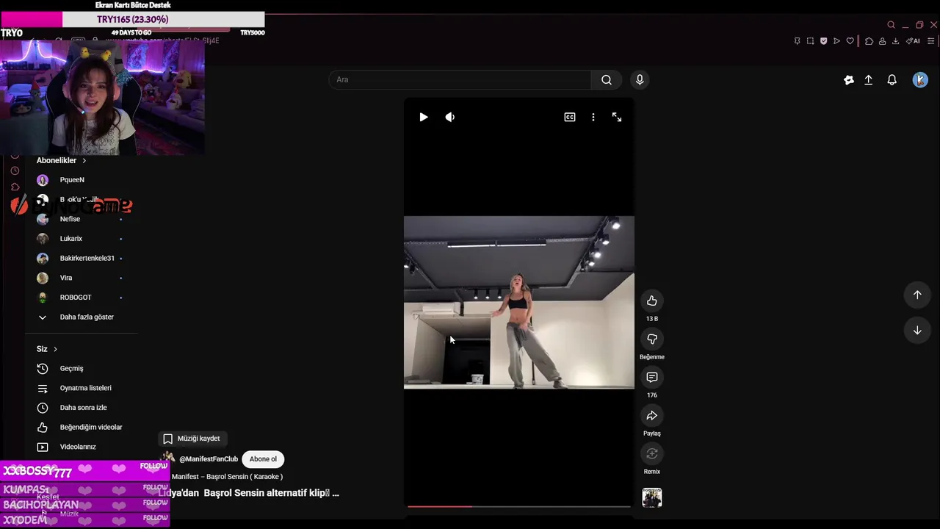Open the three-dot more options menu
The height and width of the screenshot is (529, 940).
pos(593,118)
